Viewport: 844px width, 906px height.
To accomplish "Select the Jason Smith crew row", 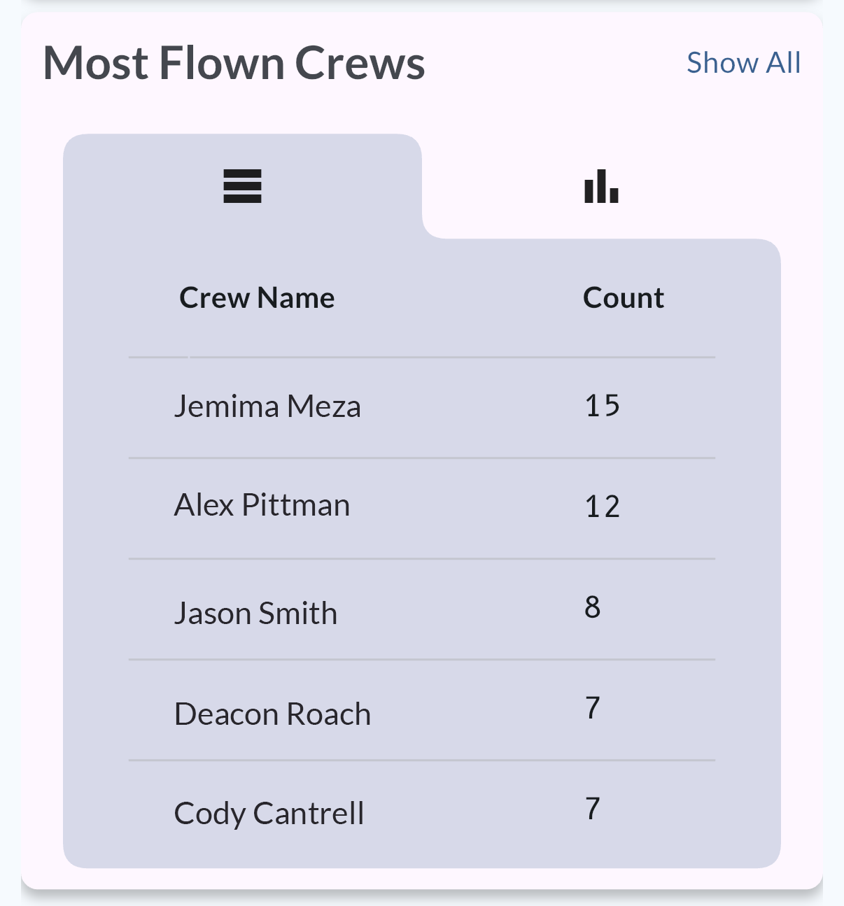I will pyautogui.click(x=255, y=614).
